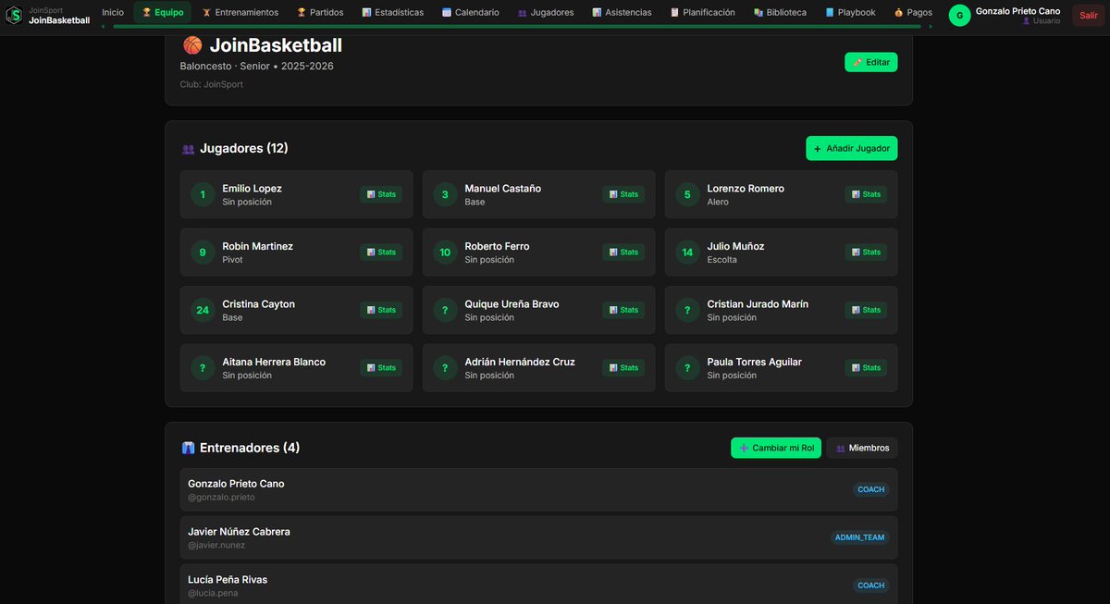Screen dimensions: 1110x604
Task: Click the Jugadores (12) section heading
Action: tap(243, 148)
